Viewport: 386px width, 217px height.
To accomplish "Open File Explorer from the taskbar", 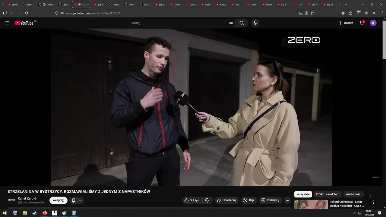I will (x=25, y=213).
